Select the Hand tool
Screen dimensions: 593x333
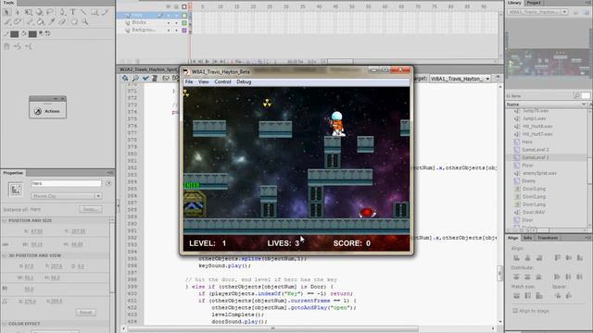(74, 22)
